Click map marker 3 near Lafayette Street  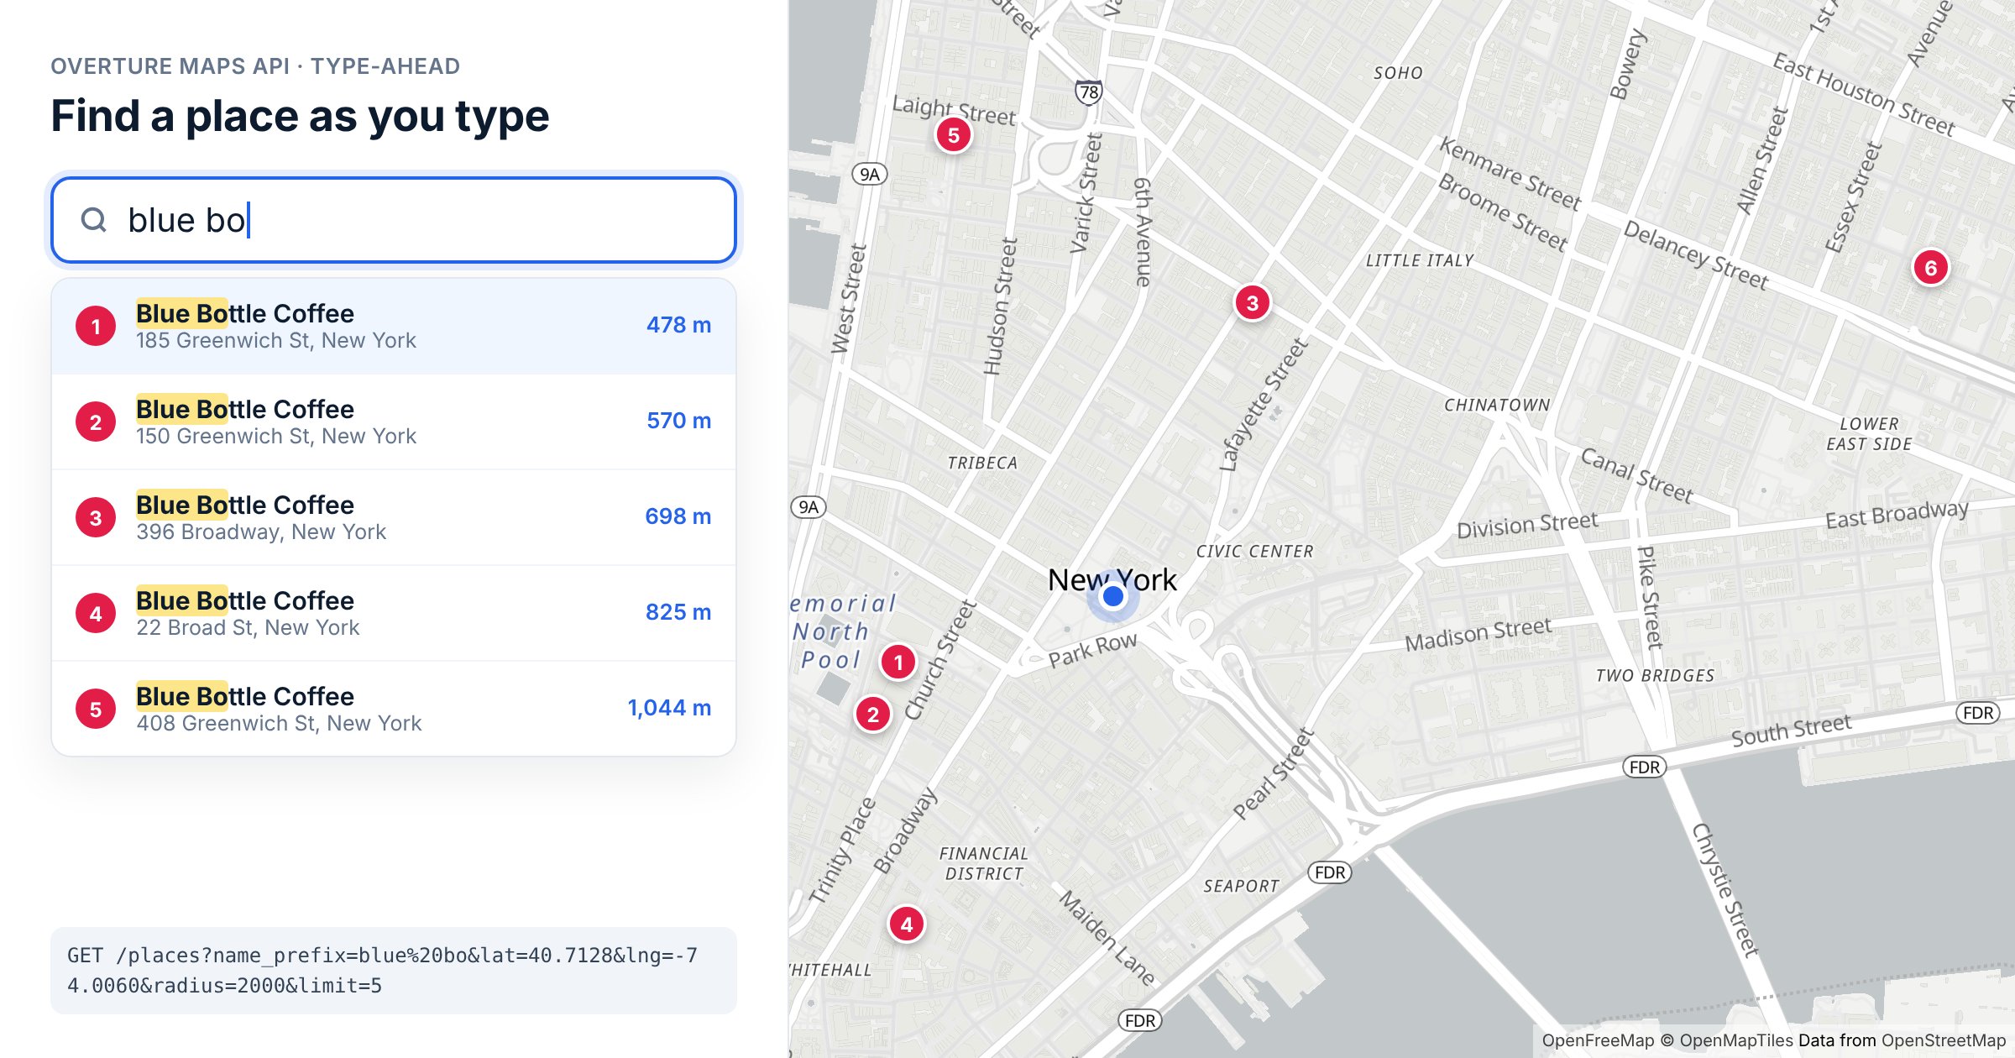(1253, 302)
